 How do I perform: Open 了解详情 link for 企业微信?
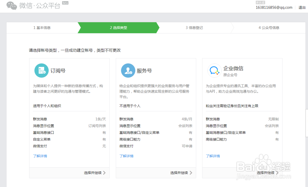(213, 156)
